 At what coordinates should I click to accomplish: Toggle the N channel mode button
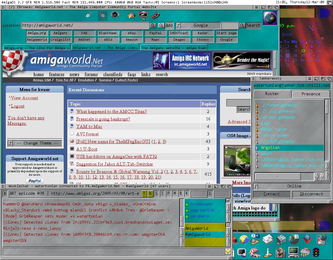pos(150,193)
